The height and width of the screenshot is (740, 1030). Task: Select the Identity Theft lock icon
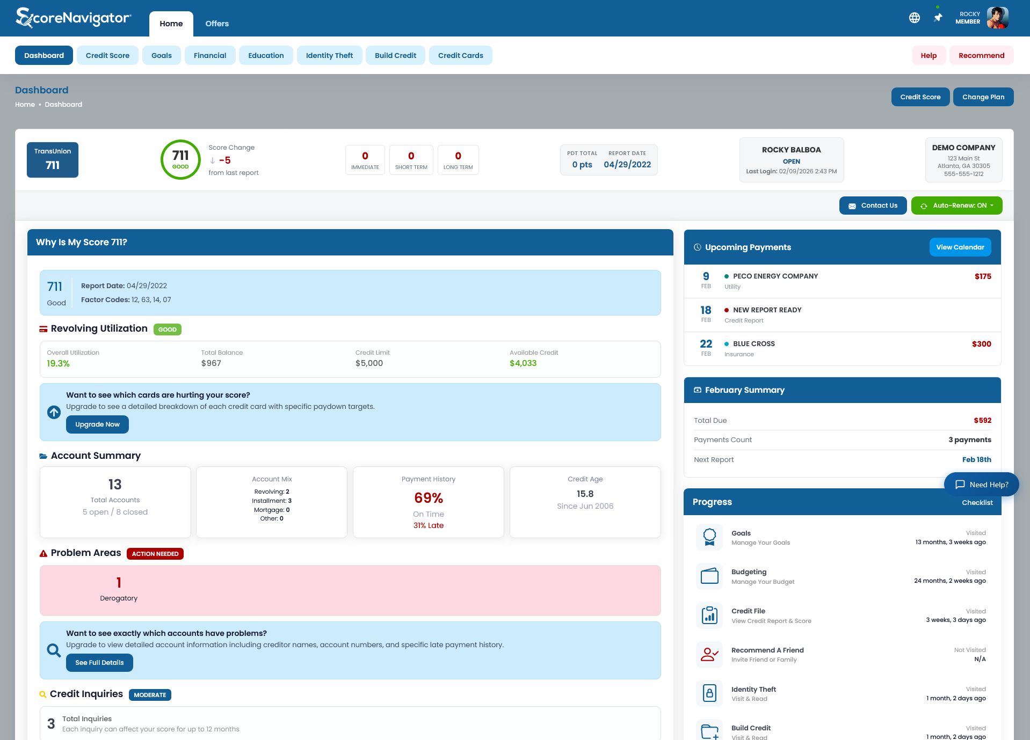click(709, 693)
